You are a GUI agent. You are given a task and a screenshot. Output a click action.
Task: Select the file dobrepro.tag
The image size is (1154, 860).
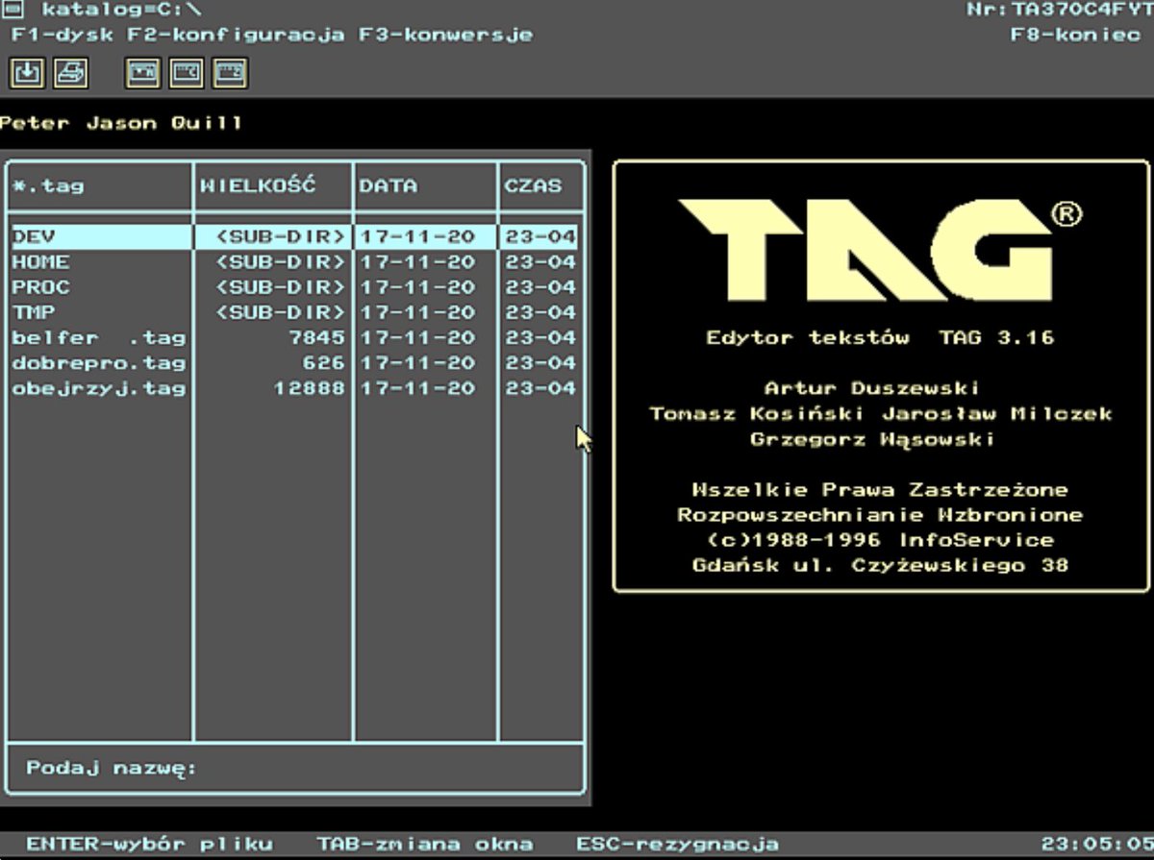click(294, 363)
